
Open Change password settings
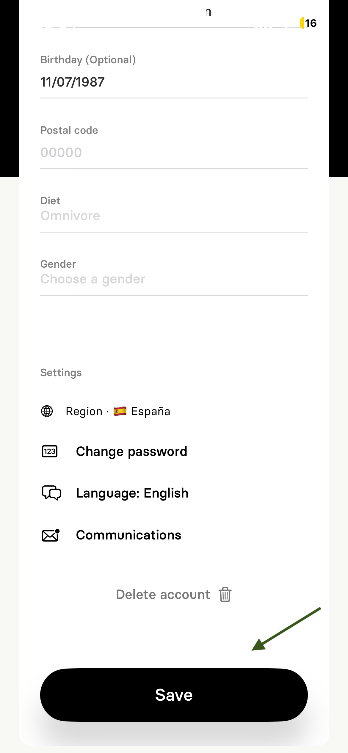coord(131,451)
